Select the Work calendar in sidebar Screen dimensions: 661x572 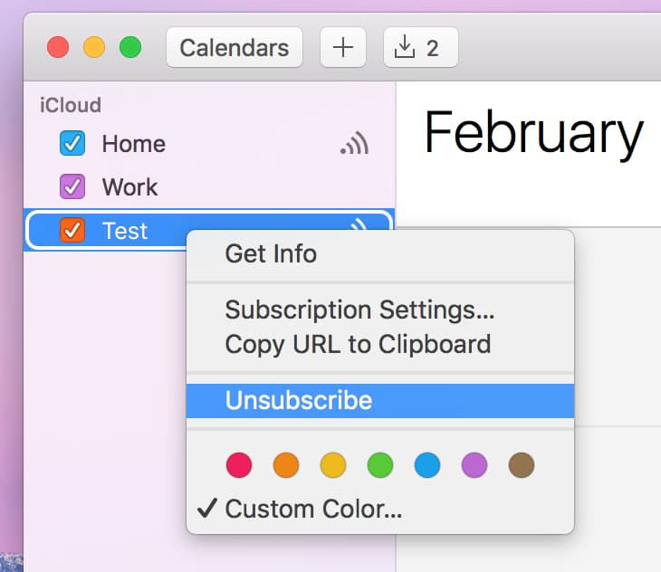coord(129,187)
